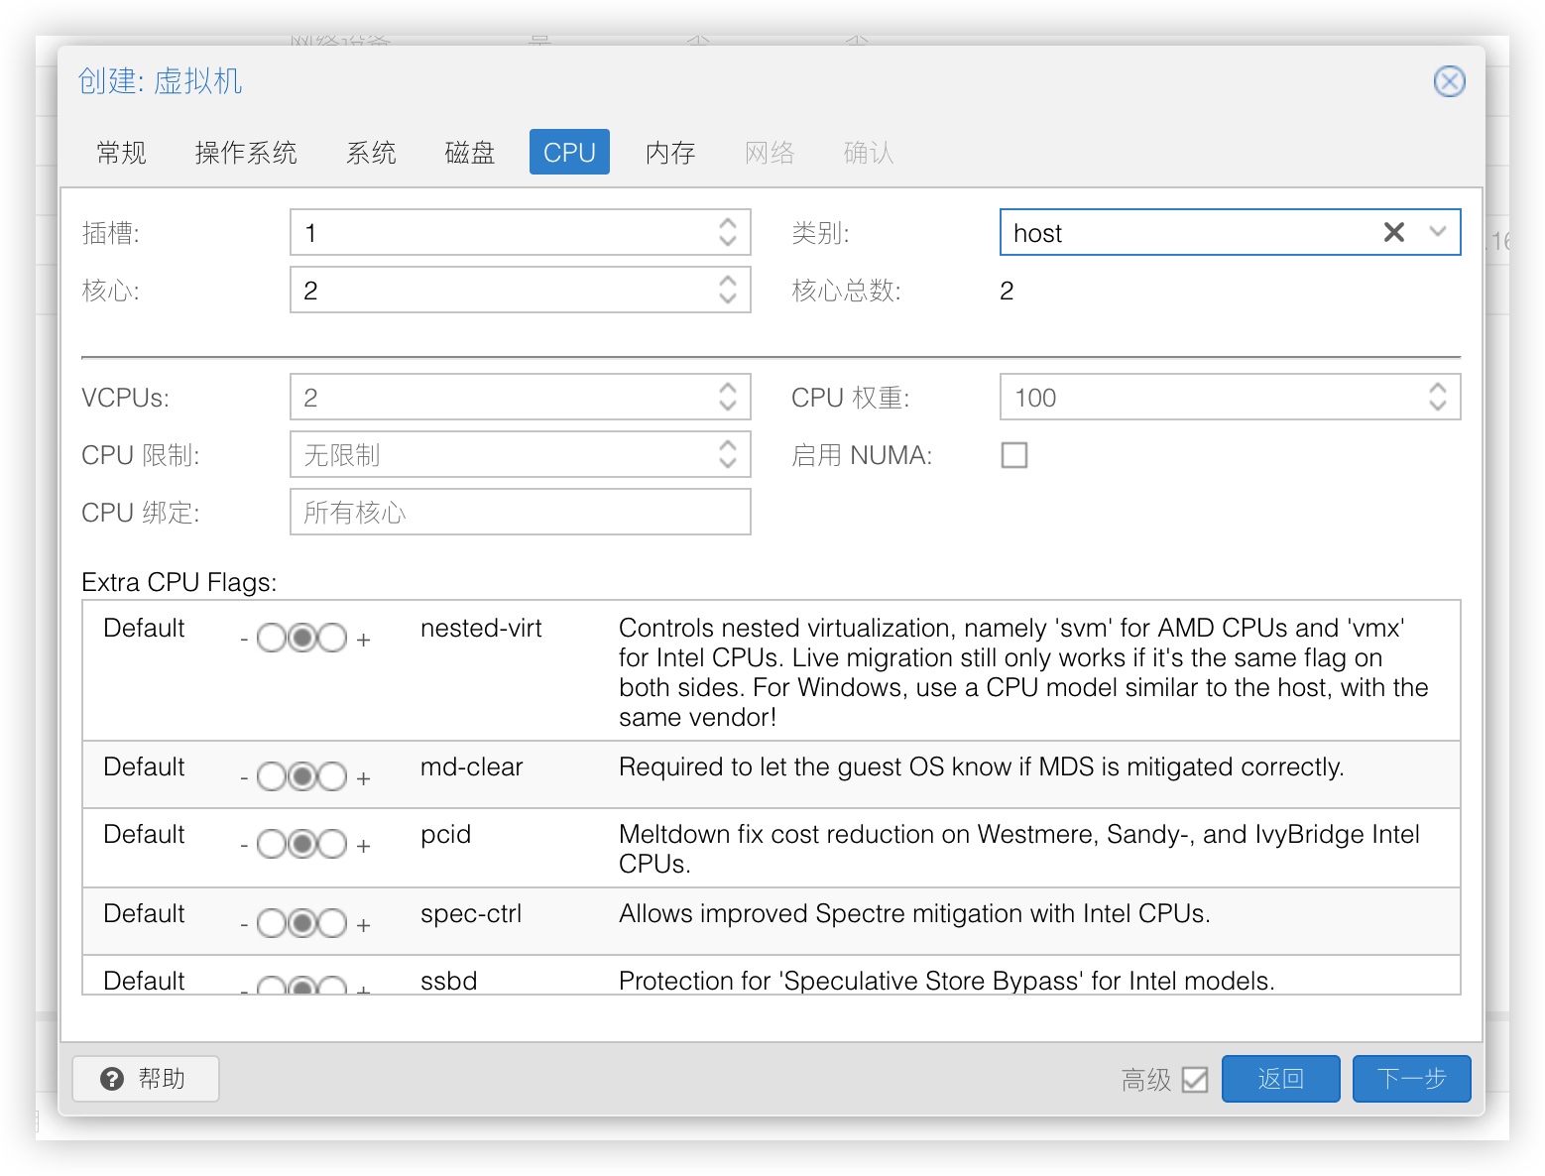Close the Create Virtual Machine dialog
Screen dimensions: 1545x1176
(1449, 81)
